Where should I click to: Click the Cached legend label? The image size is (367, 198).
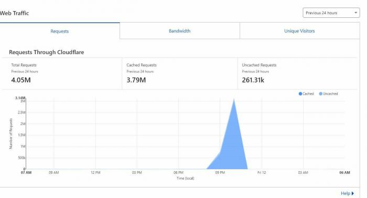[308, 94]
